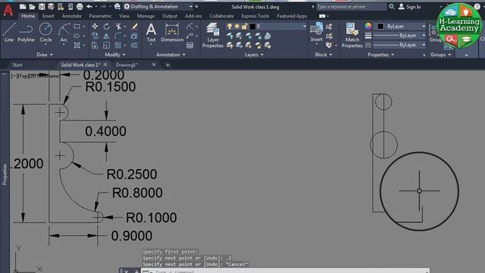Viewport: 485px width, 273px height.
Task: Switch to the View ribbon tab
Action: click(124, 16)
